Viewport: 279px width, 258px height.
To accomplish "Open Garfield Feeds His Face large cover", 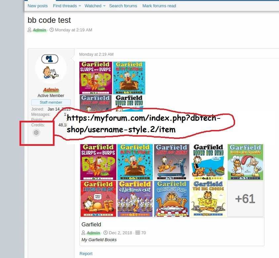I will point(208,162).
